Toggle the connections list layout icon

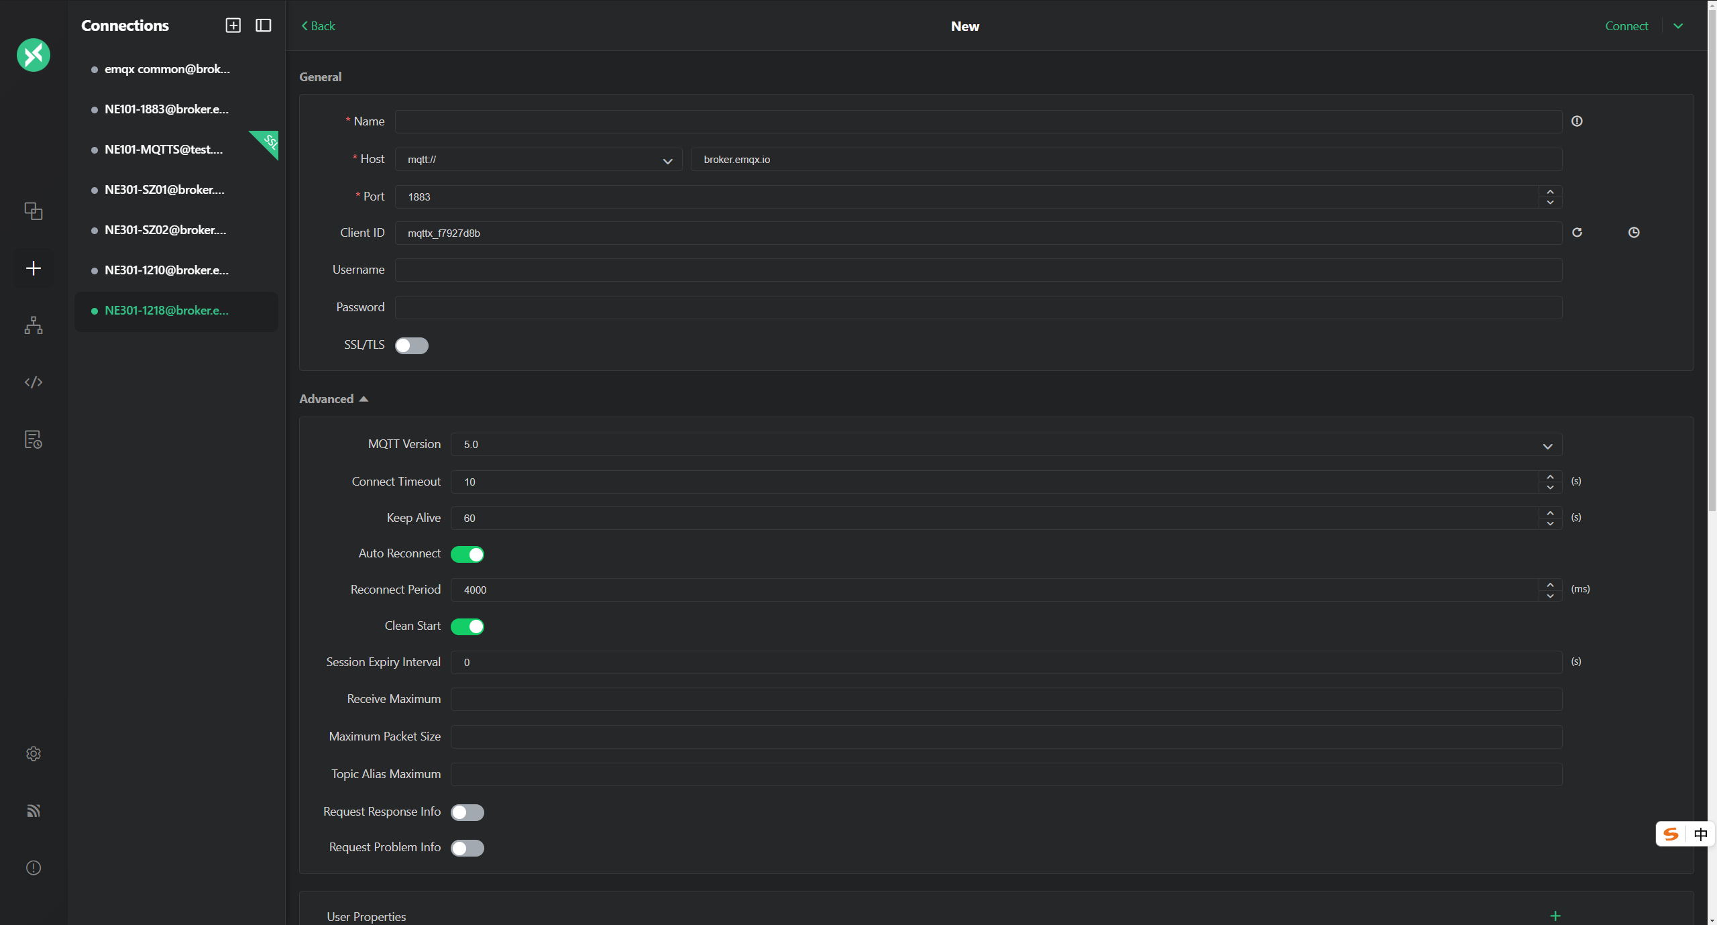tap(264, 25)
